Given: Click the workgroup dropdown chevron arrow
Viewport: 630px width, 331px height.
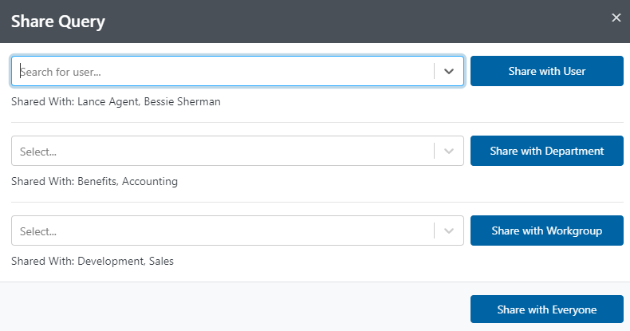Looking at the screenshot, I should click(x=449, y=231).
